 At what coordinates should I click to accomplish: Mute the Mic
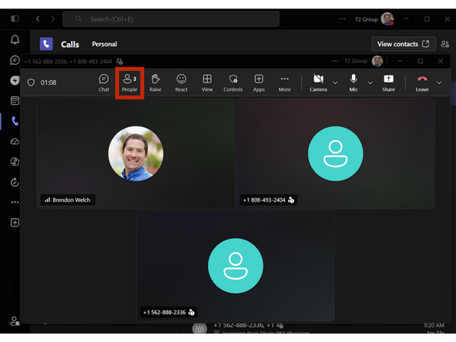[354, 83]
